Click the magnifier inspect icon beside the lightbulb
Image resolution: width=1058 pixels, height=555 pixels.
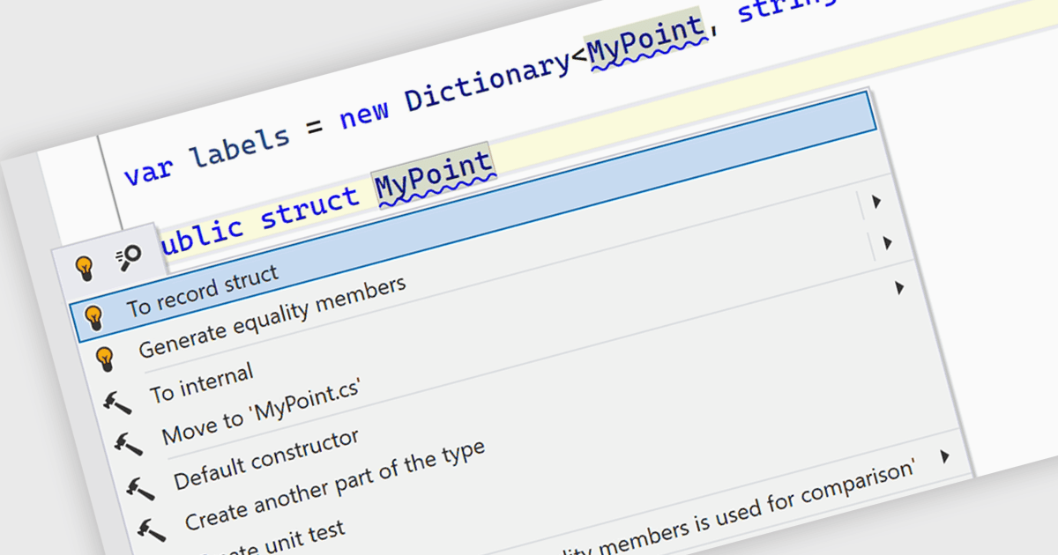click(129, 257)
